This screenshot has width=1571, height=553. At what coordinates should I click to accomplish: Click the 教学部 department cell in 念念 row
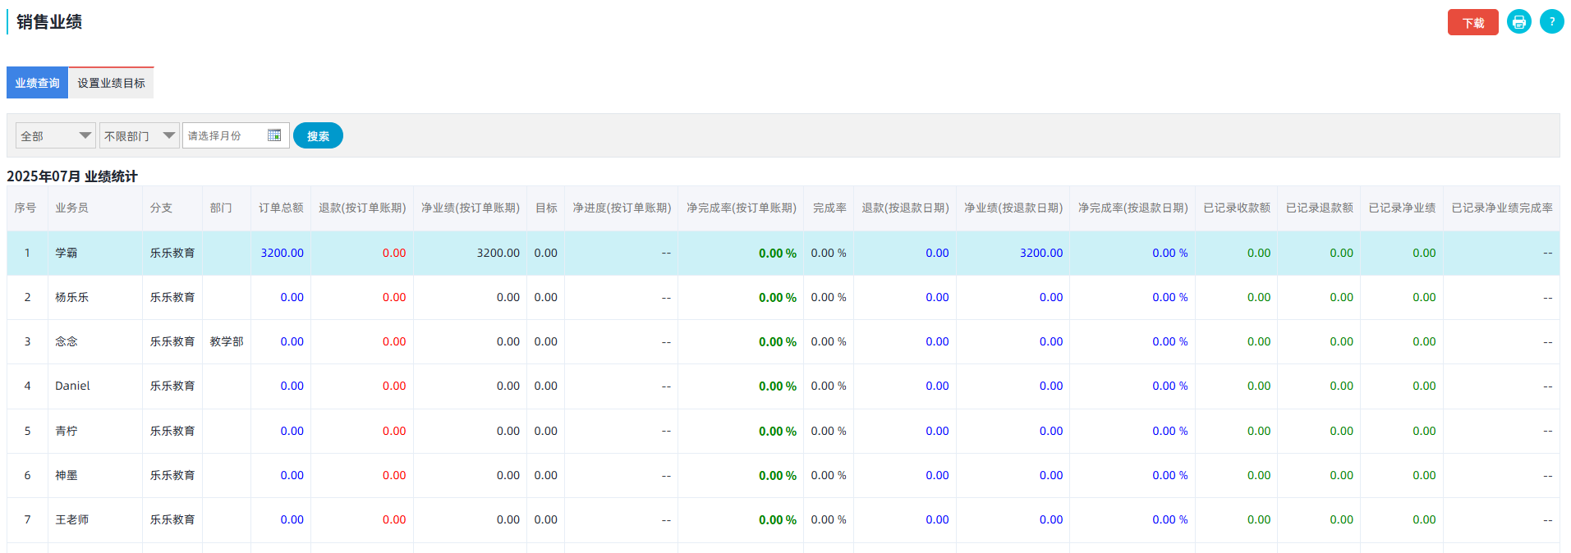click(227, 341)
